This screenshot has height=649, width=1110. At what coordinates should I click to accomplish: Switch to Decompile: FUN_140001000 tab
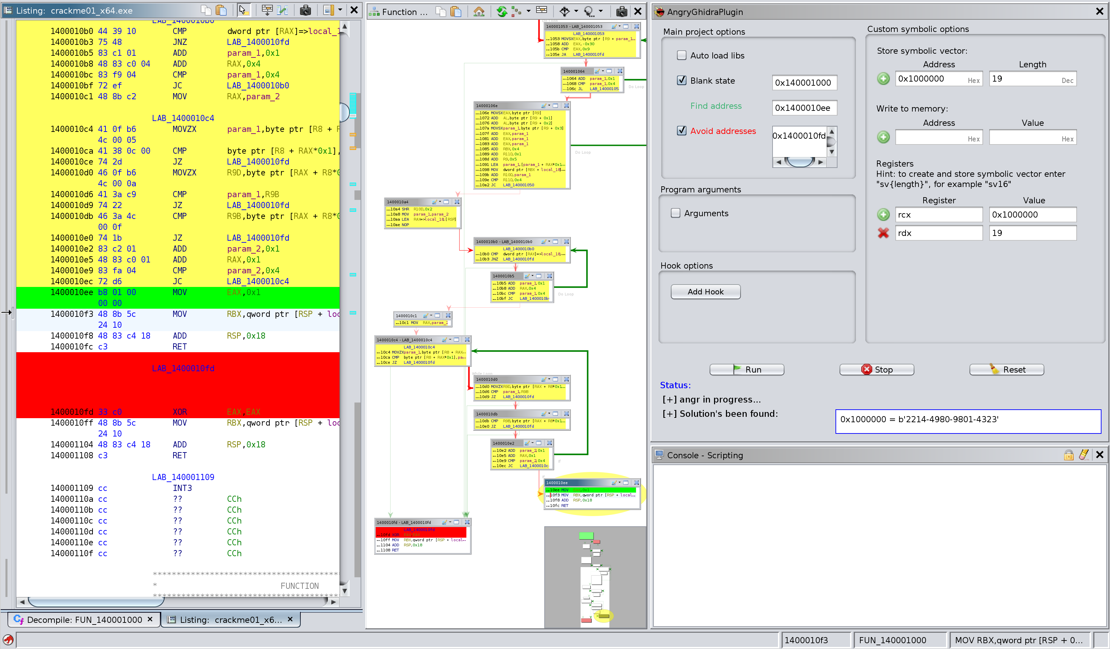(x=84, y=619)
